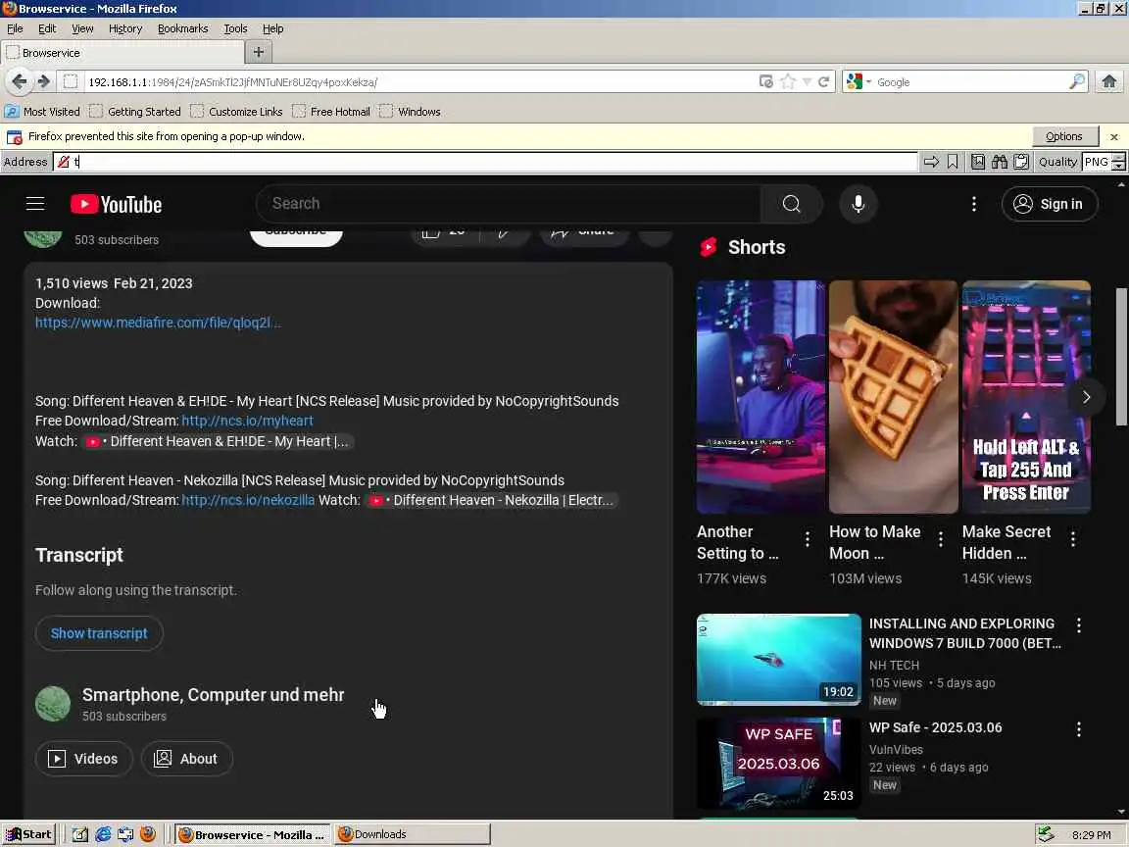Go back with Firefox back arrow
The height and width of the screenshot is (847, 1129).
[20, 81]
